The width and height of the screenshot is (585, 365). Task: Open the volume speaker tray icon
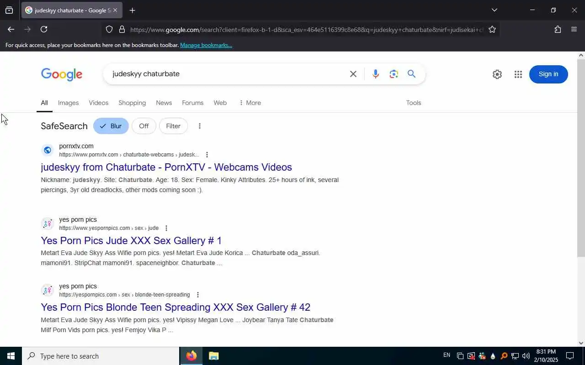click(x=526, y=356)
